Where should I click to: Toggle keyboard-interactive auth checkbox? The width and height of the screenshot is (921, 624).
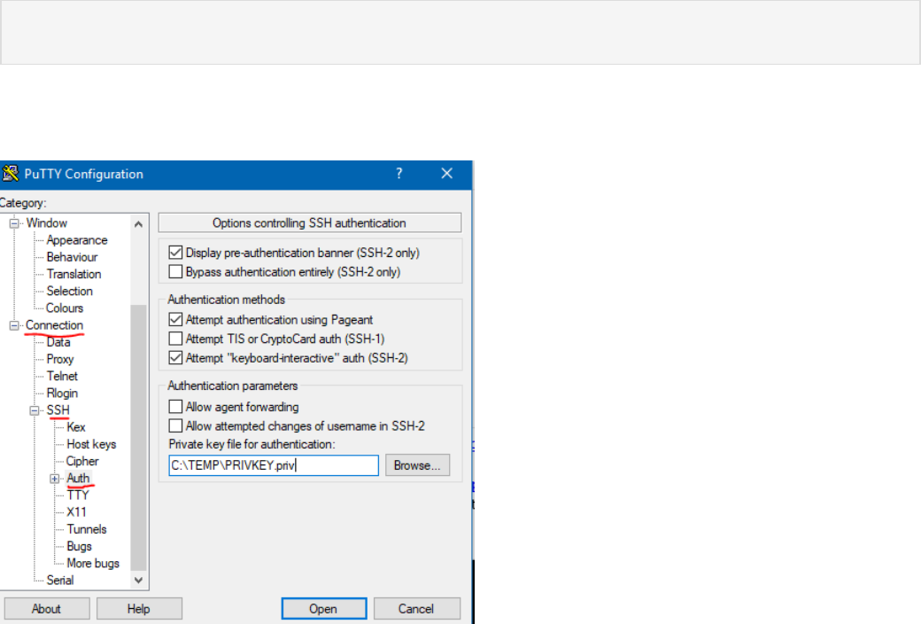(x=175, y=357)
